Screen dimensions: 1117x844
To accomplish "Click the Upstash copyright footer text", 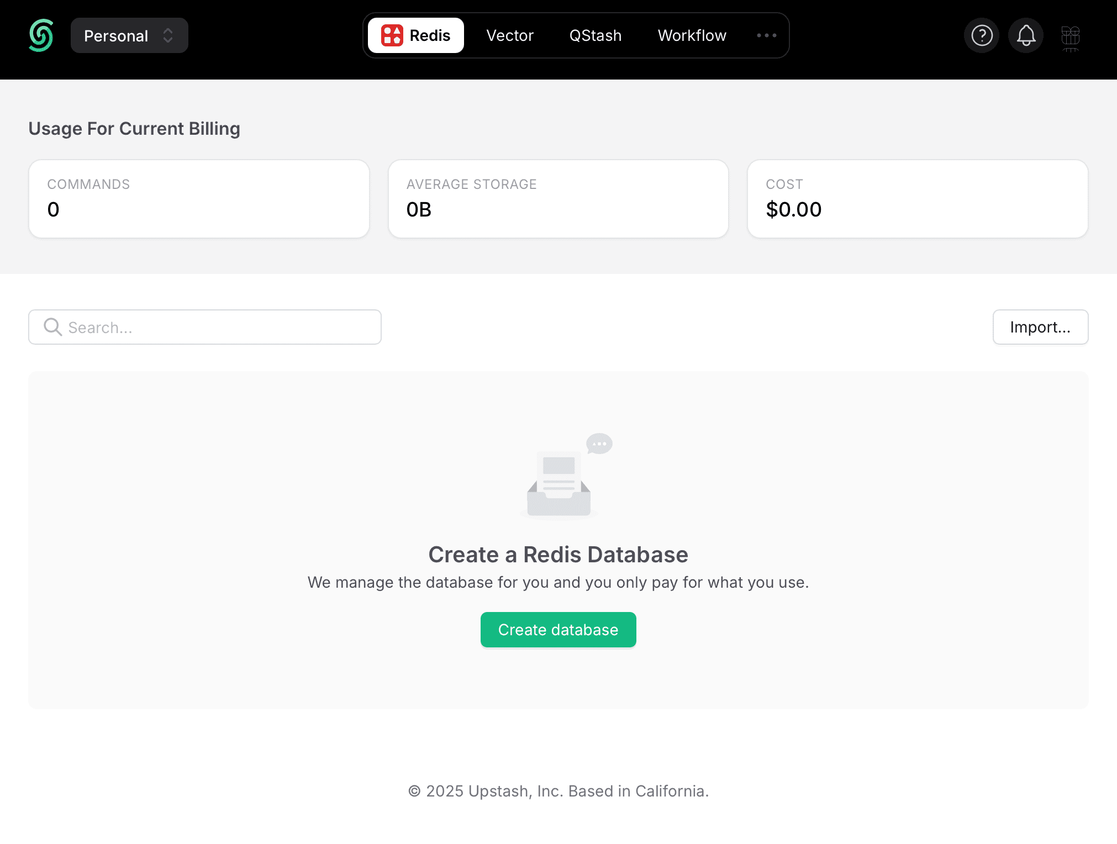I will pos(558,791).
